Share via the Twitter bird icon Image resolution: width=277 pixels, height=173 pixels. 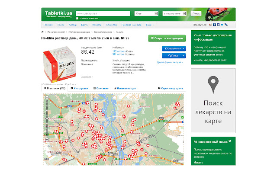click(222, 25)
